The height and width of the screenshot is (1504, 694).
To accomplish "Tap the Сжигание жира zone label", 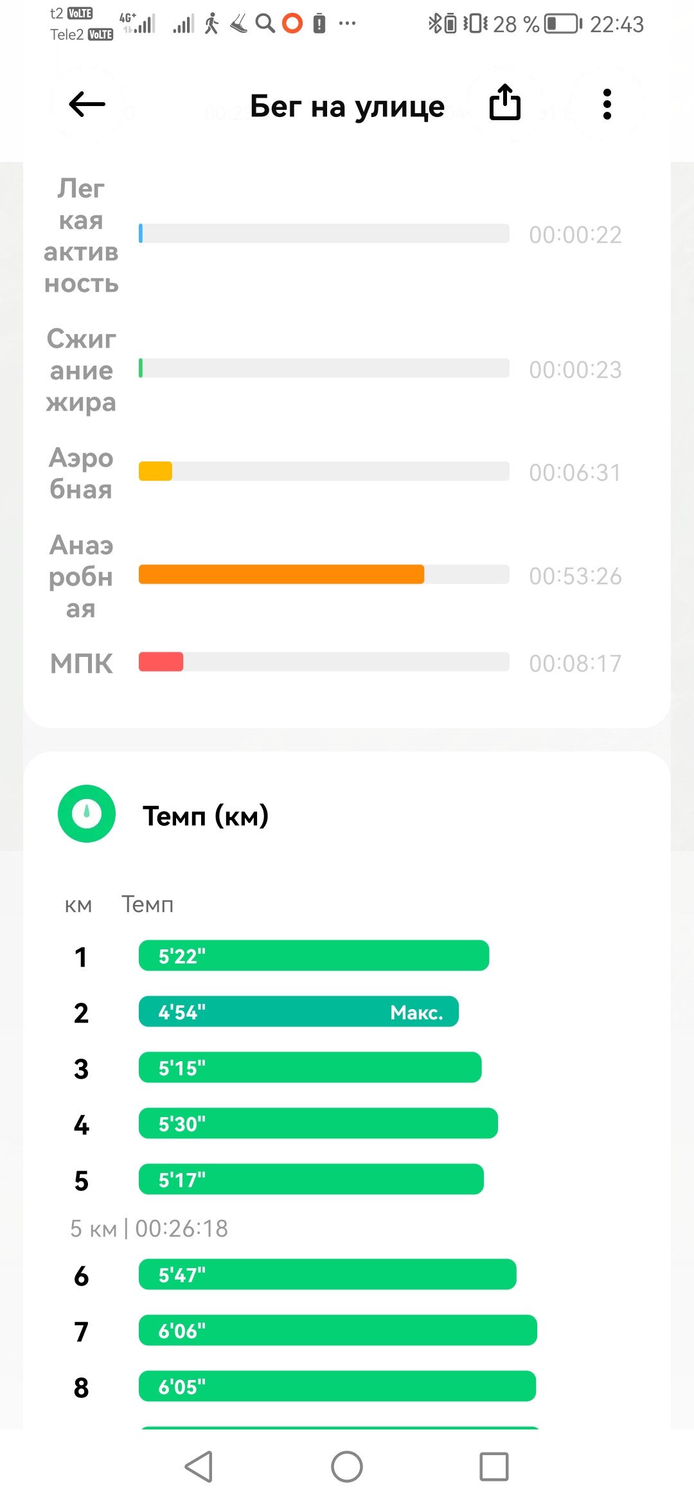I will coord(82,370).
